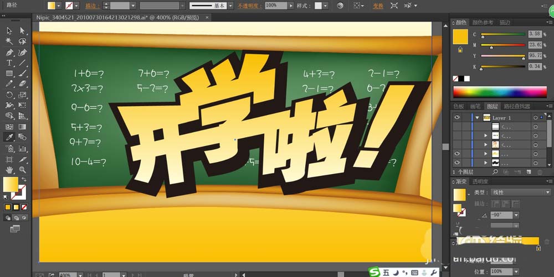This screenshot has width=554, height=277.
Task: Set toolbox paint mode to None
Action: point(24,207)
